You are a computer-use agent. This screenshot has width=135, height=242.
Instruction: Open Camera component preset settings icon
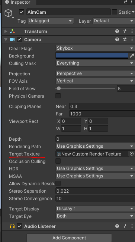125,39
